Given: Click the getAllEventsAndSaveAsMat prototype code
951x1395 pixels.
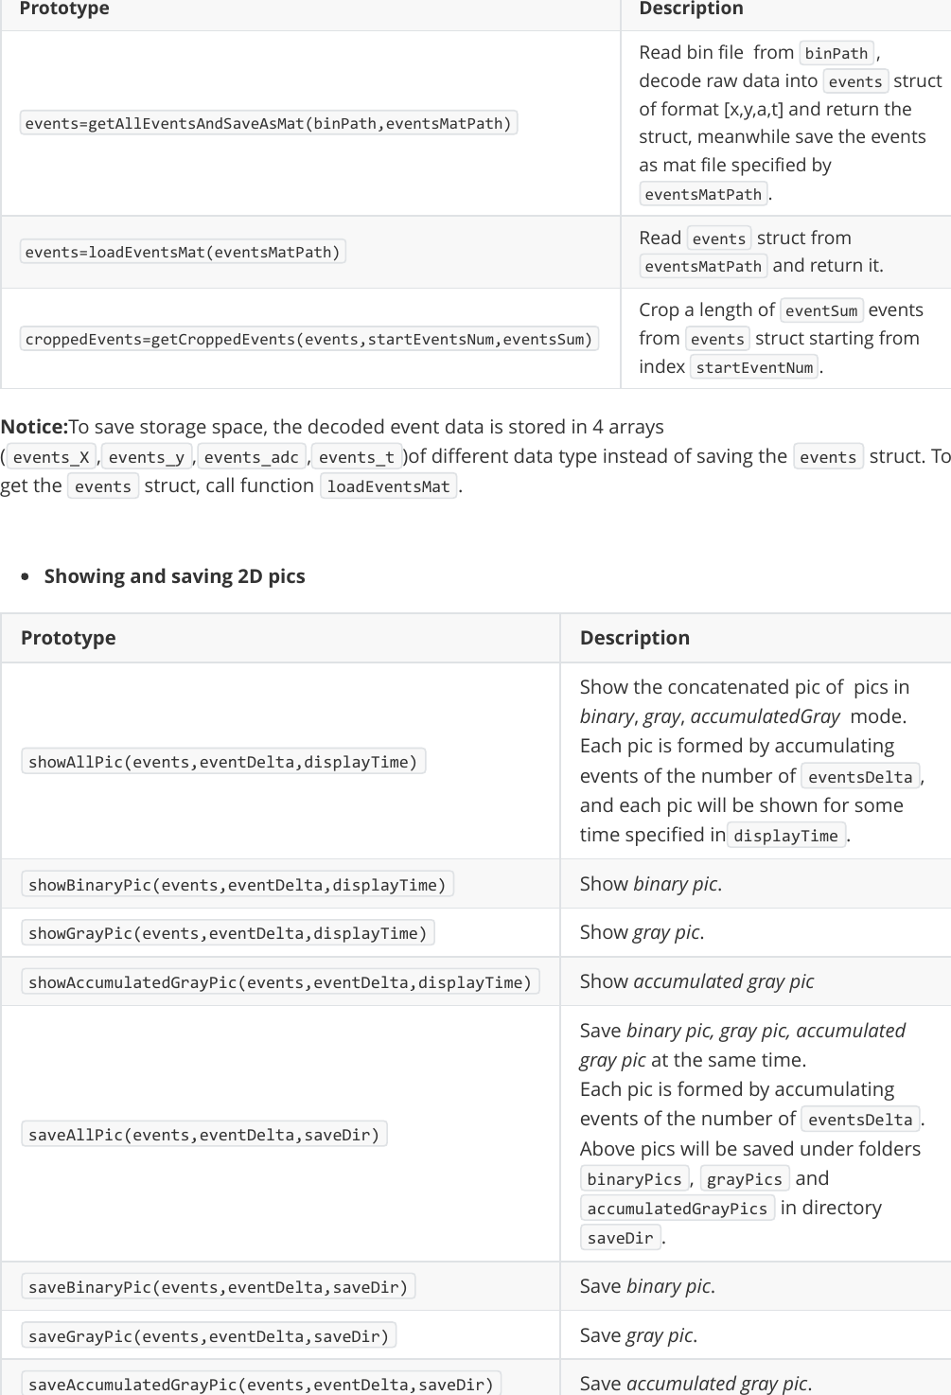Looking at the screenshot, I should [x=268, y=123].
